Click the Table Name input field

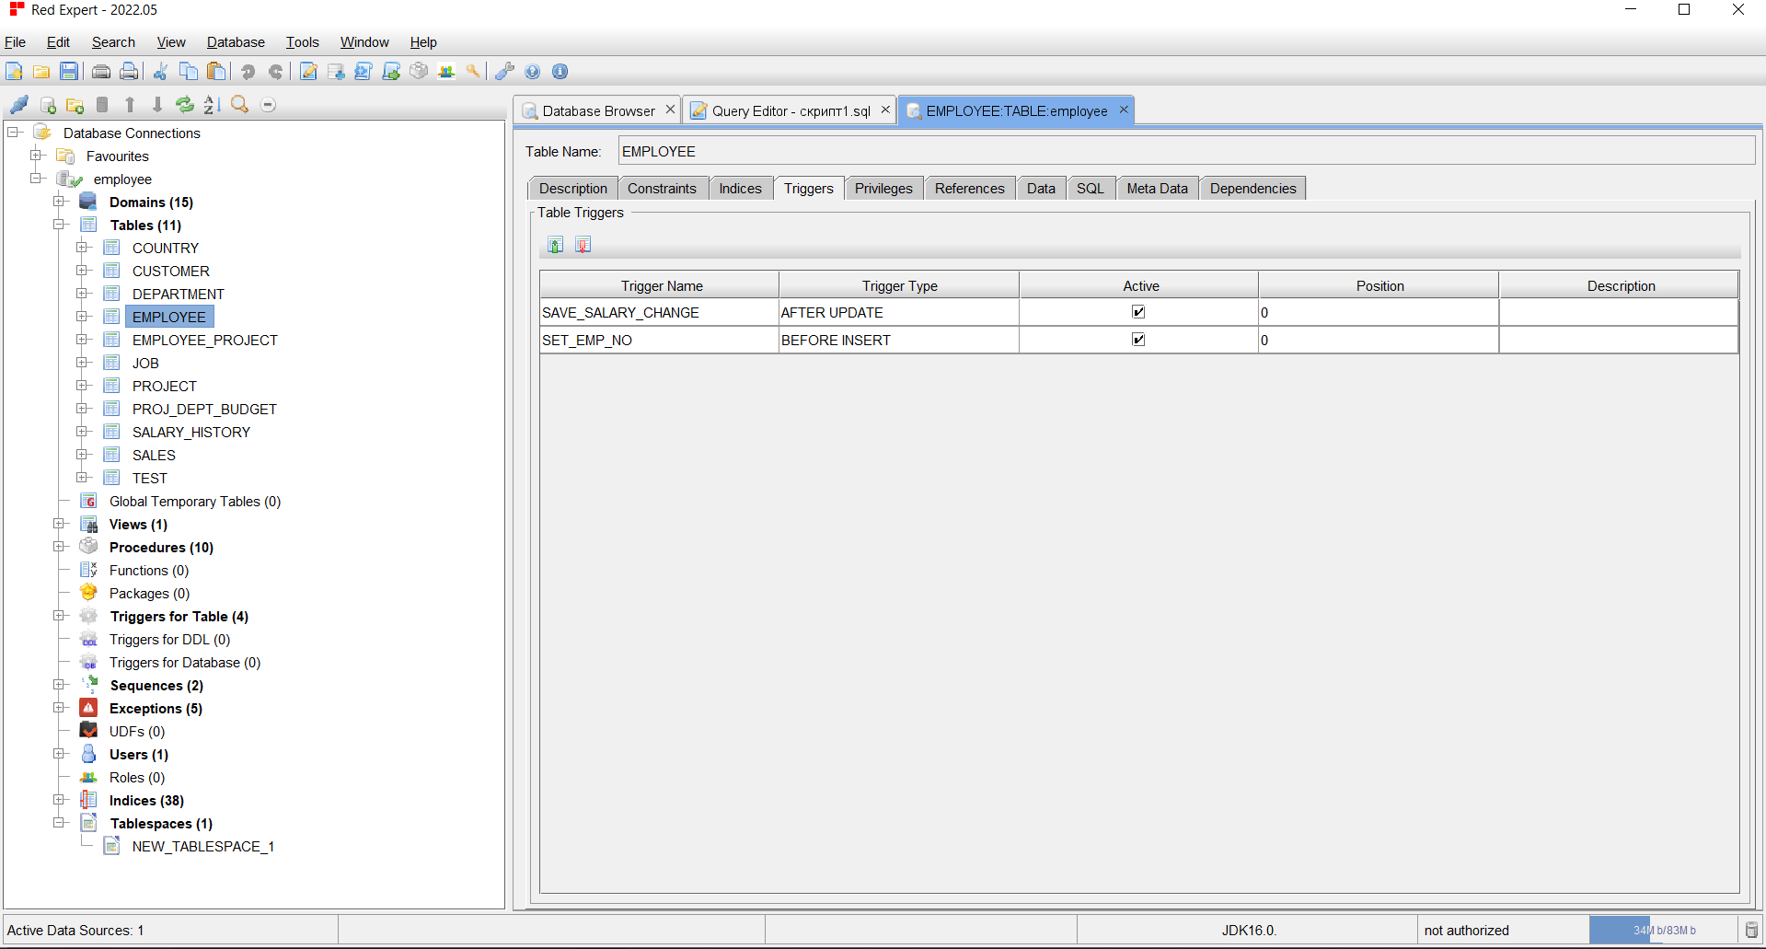[x=1185, y=152]
